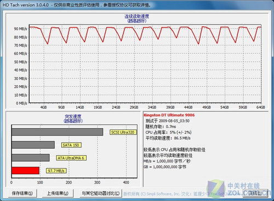
Task: Select the SATA 150 label
Action: point(71,145)
